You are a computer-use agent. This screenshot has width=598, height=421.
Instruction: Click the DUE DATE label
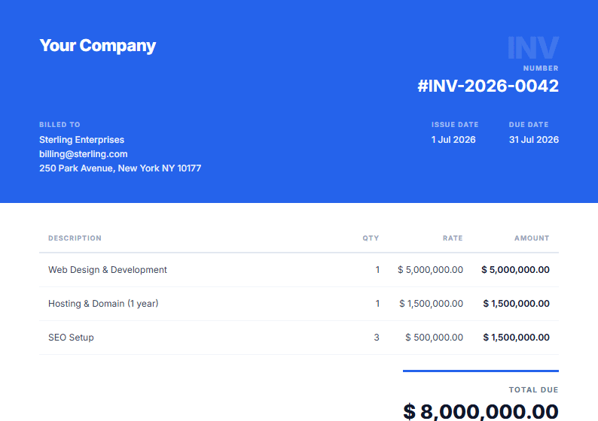pyautogui.click(x=528, y=125)
